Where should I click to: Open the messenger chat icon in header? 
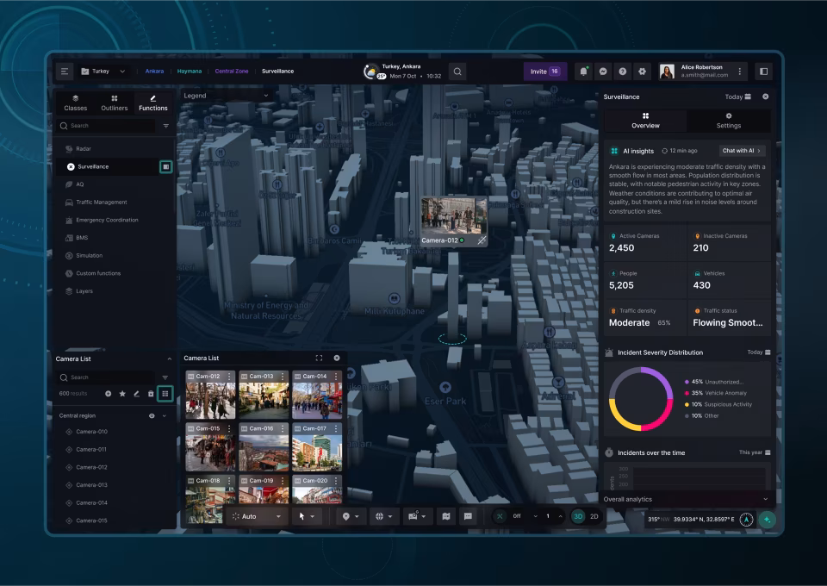603,72
